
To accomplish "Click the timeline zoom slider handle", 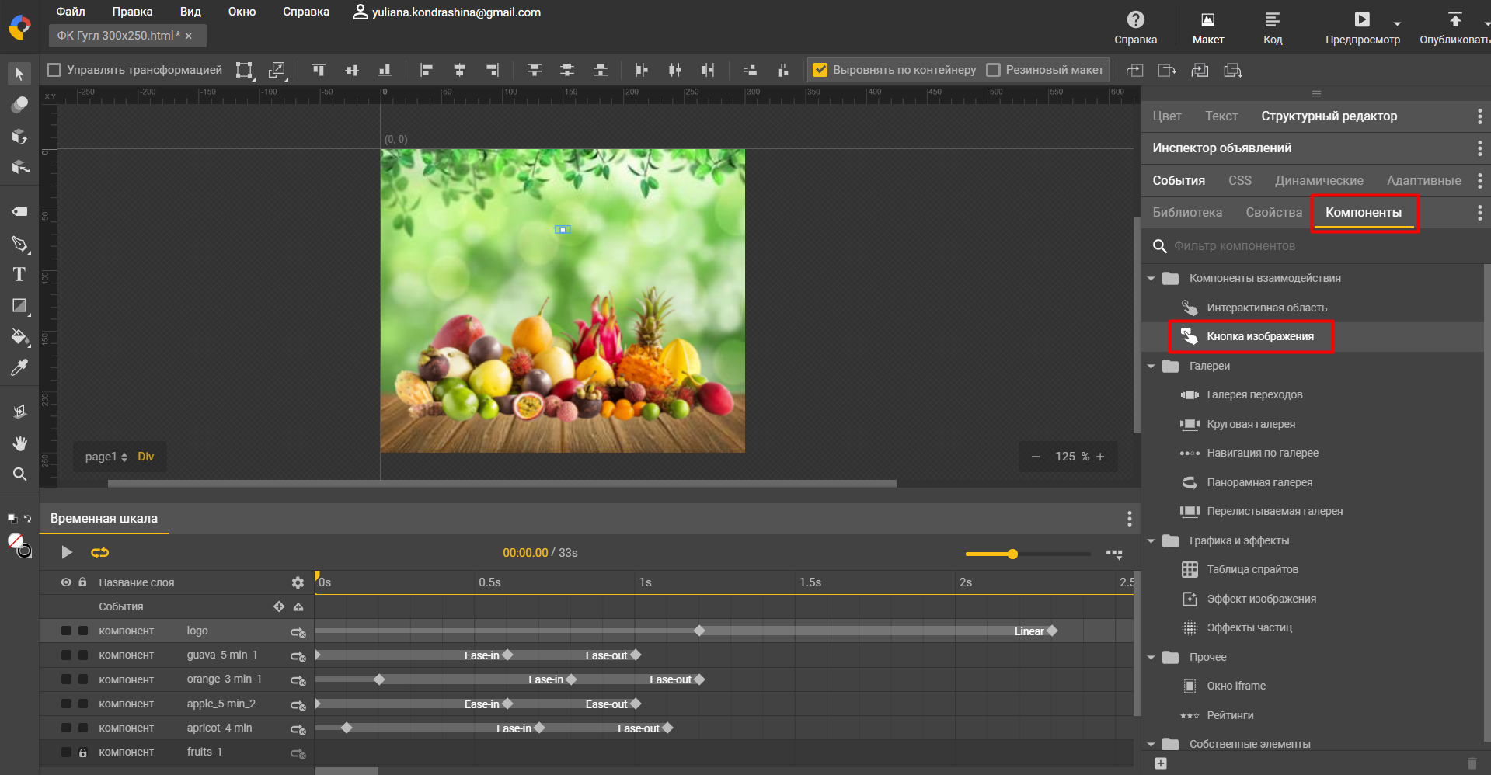I will (x=1012, y=554).
